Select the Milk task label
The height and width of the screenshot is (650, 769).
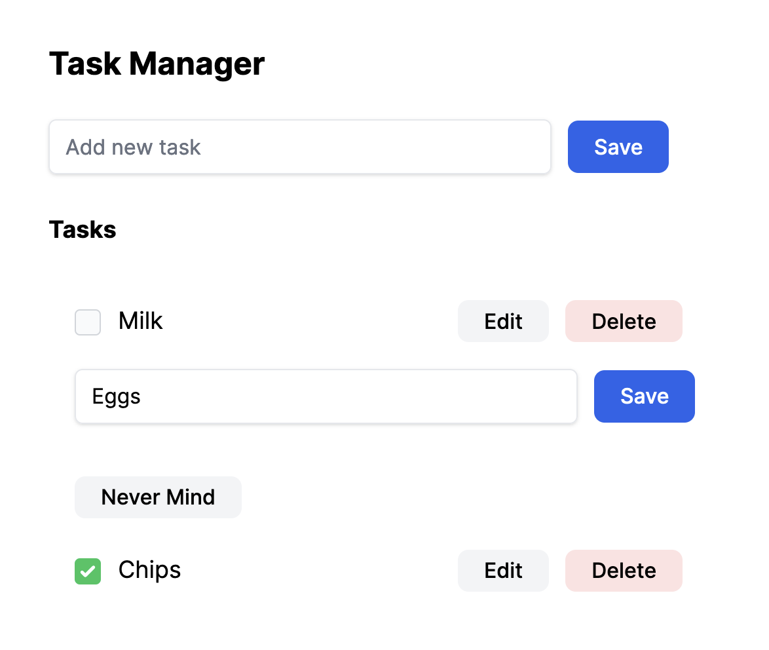140,320
